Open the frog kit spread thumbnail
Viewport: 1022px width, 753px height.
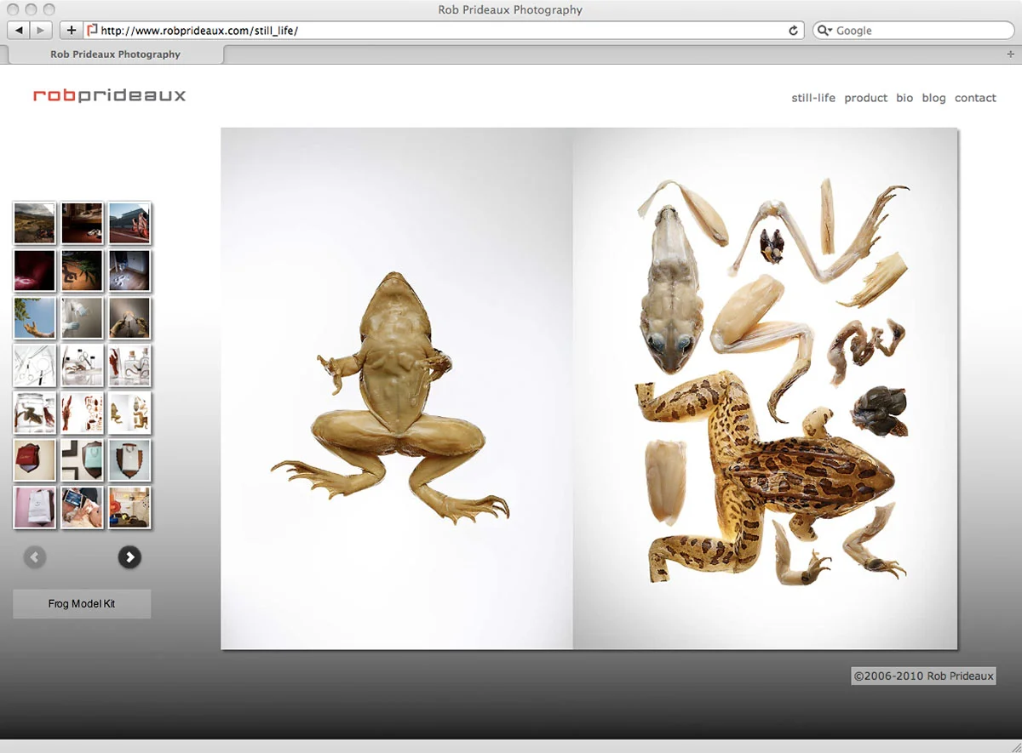(x=129, y=413)
